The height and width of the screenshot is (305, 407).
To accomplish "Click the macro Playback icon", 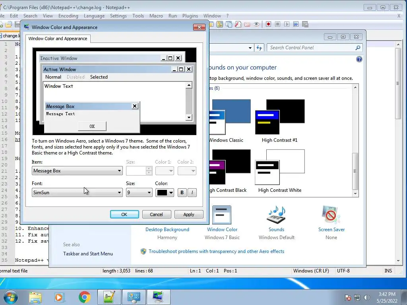I will point(287,24).
